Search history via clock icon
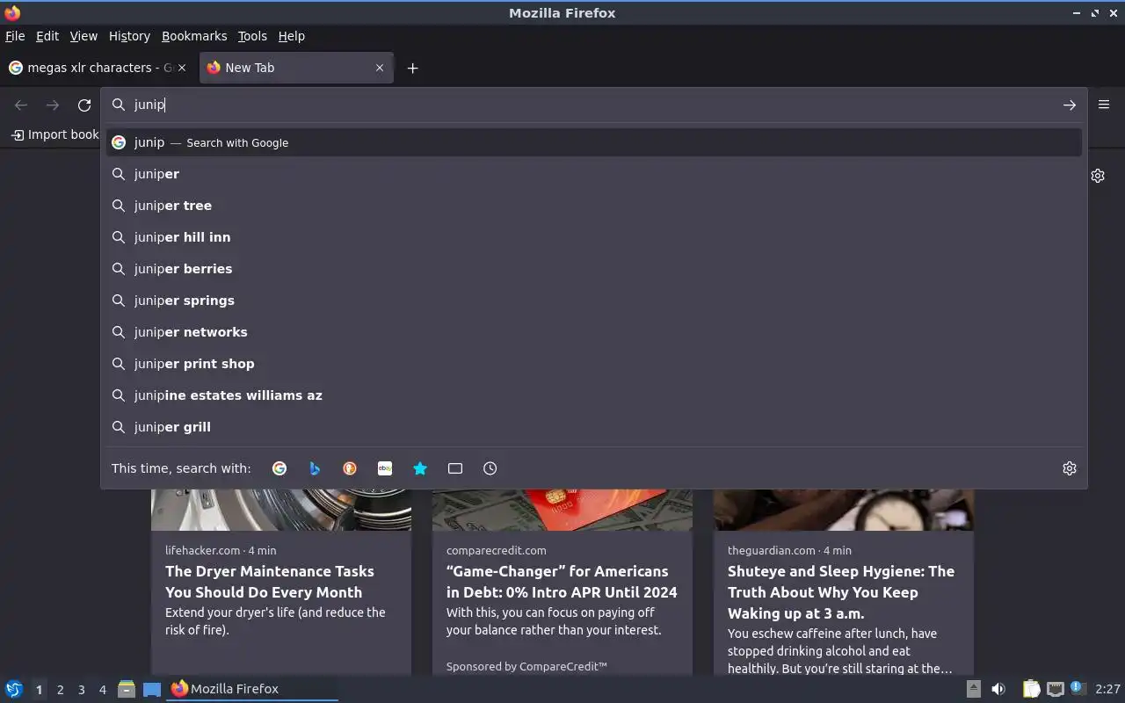Screen dimensions: 1125x703 [490, 468]
